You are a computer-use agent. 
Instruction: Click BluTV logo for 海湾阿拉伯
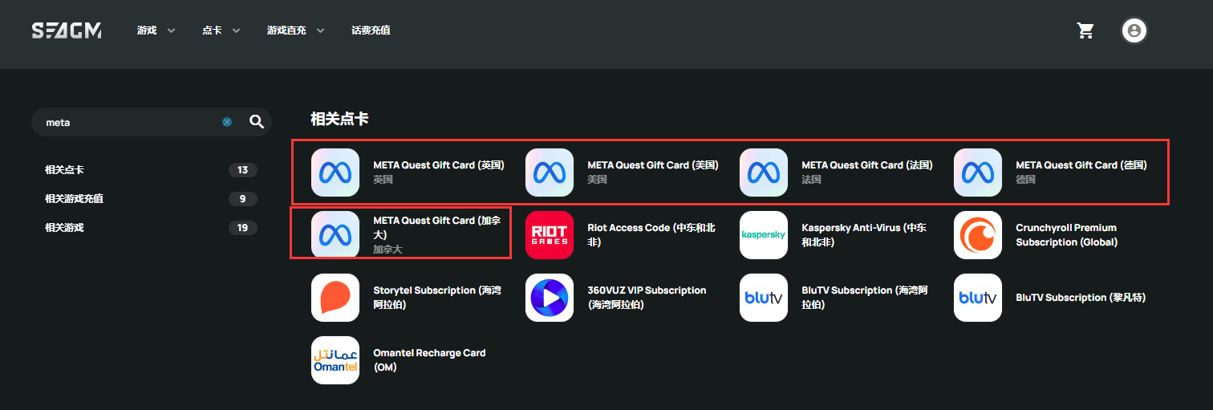764,298
